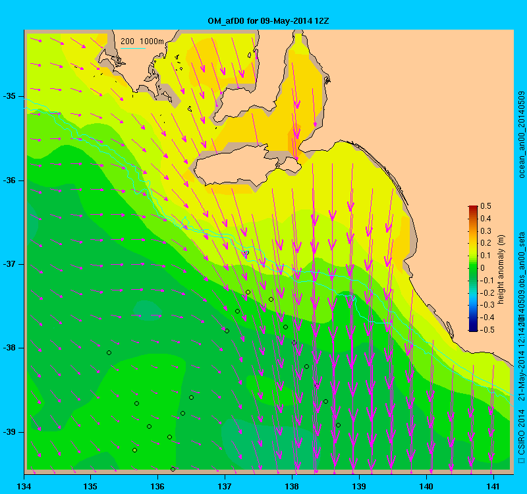Select the "-38" latitude axis label
The image size is (527, 494).
click(x=9, y=348)
